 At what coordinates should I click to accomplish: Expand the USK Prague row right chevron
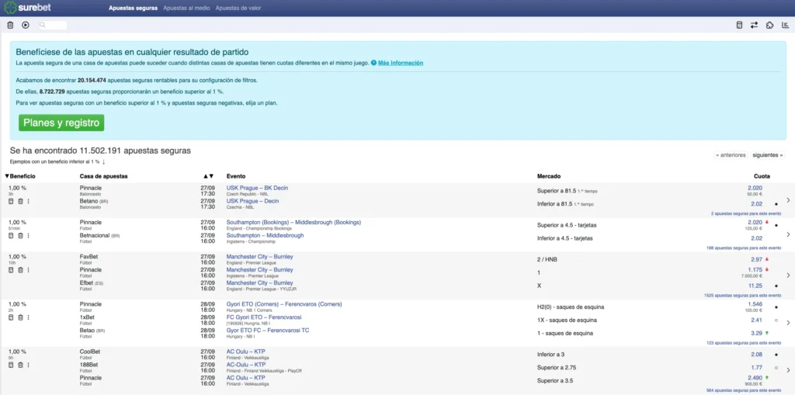point(788,200)
